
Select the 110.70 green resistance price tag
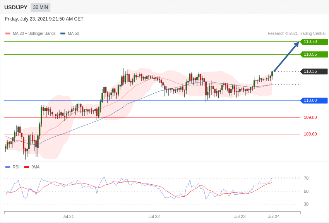(x=314, y=41)
